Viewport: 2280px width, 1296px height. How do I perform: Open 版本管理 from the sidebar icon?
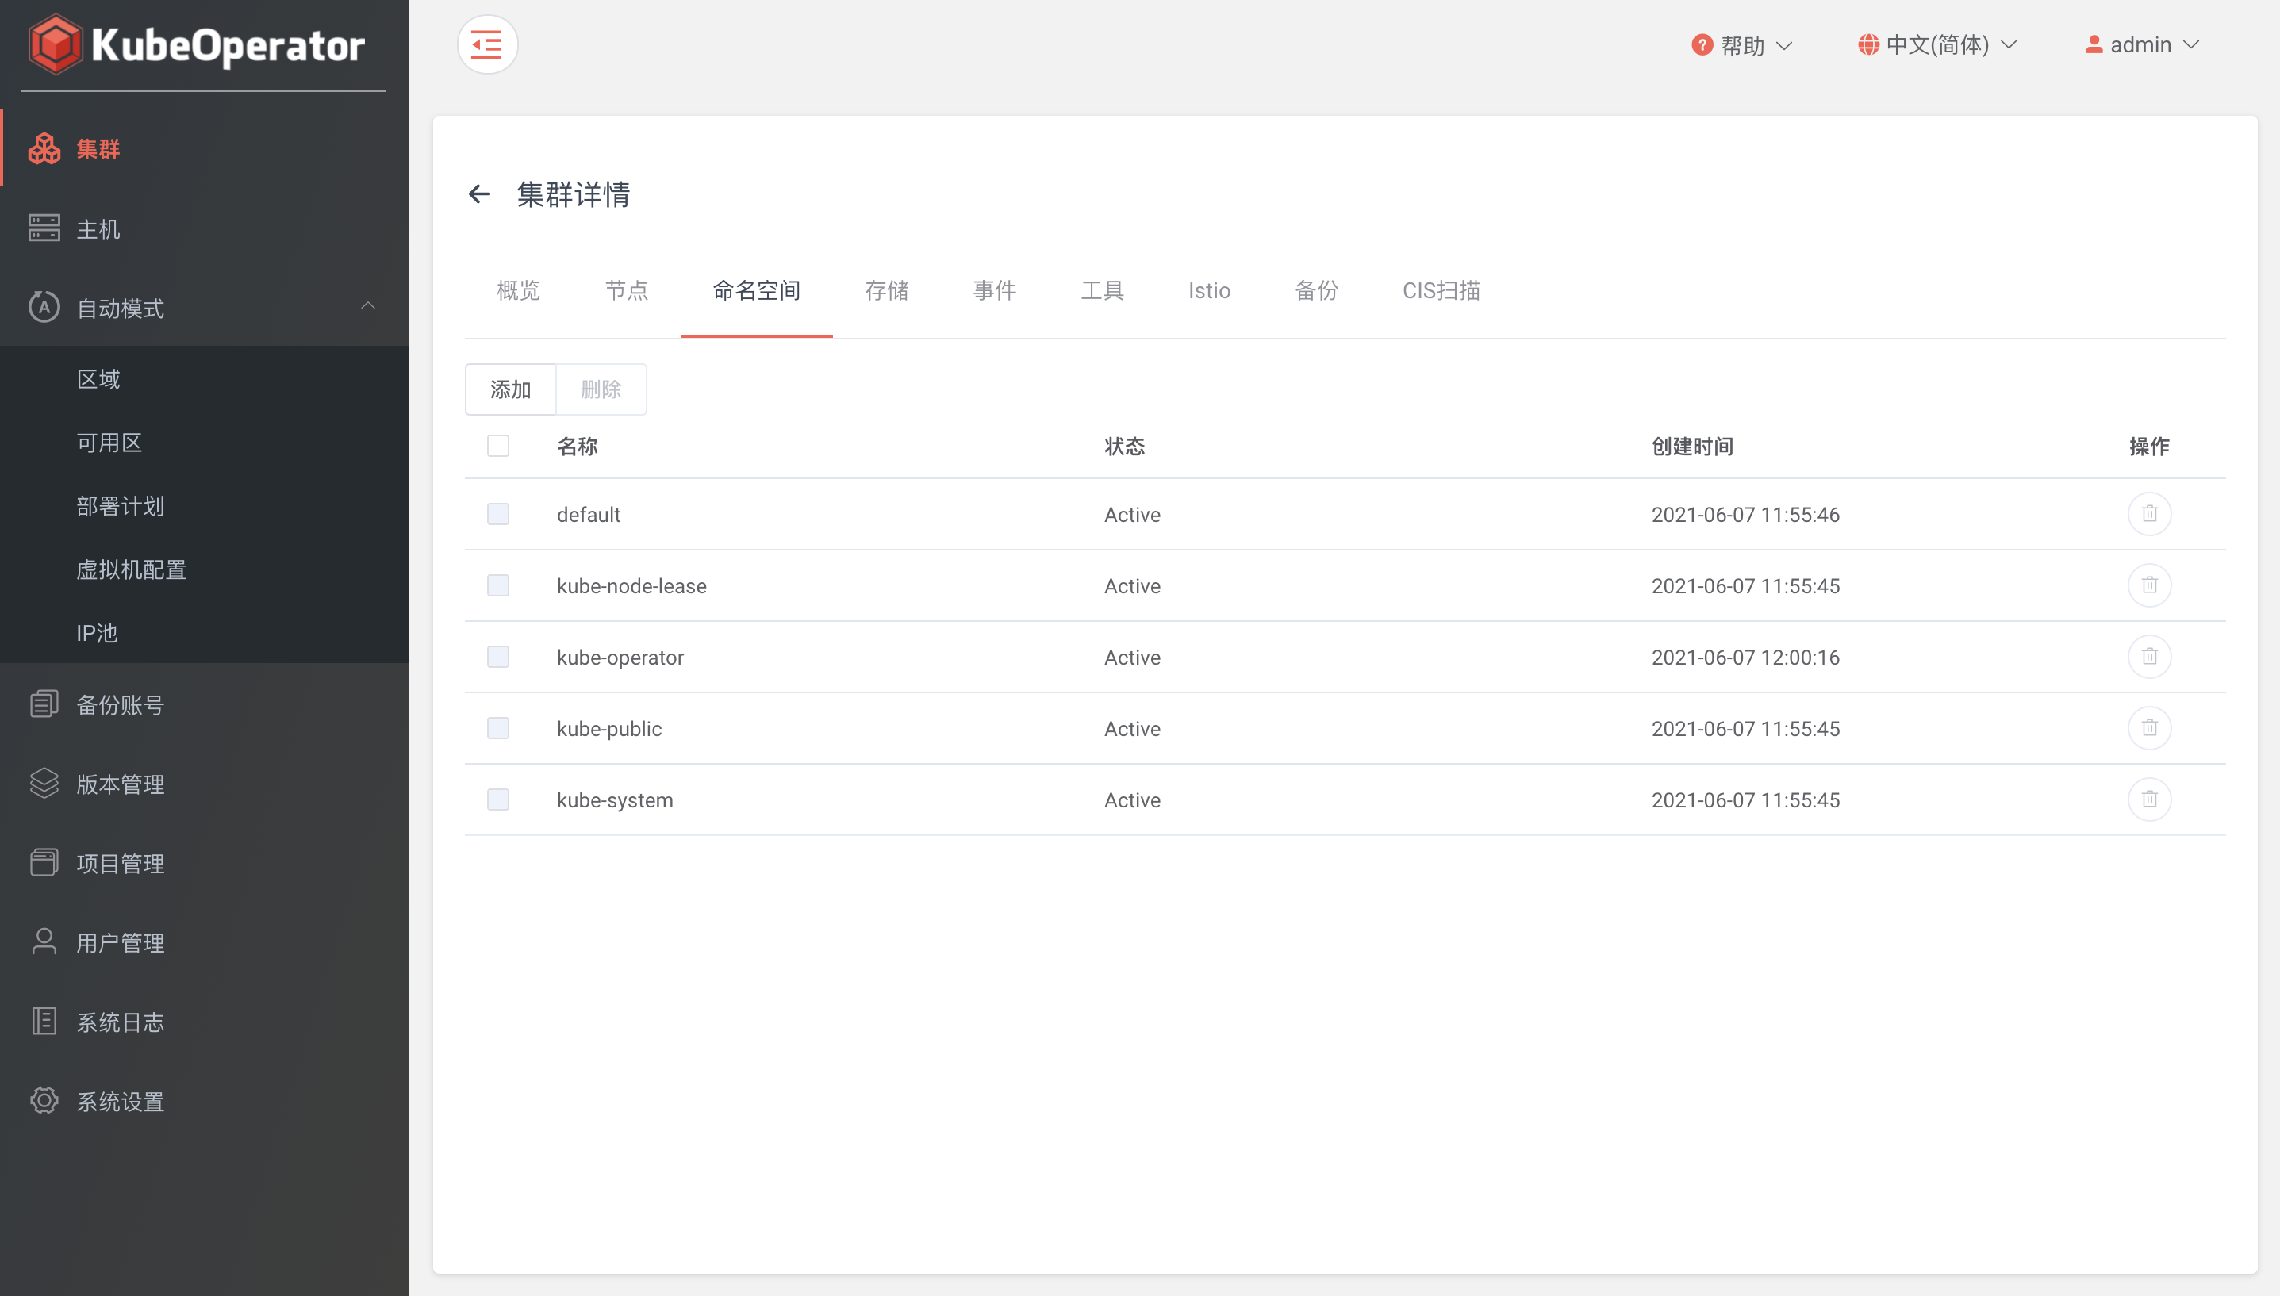click(44, 784)
